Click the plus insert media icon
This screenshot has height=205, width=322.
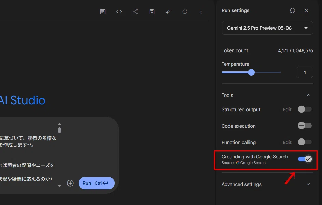(70, 183)
